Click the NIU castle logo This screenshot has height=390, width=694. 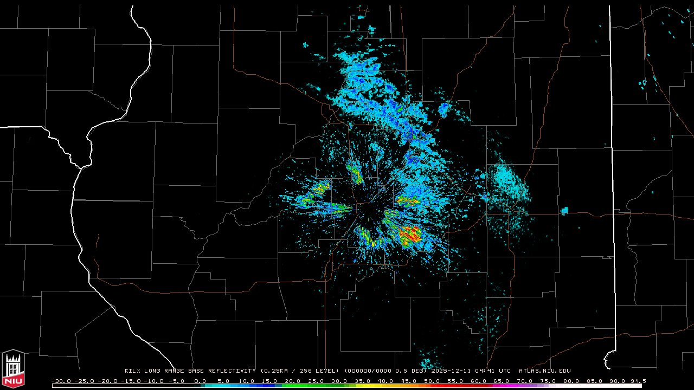[13, 368]
